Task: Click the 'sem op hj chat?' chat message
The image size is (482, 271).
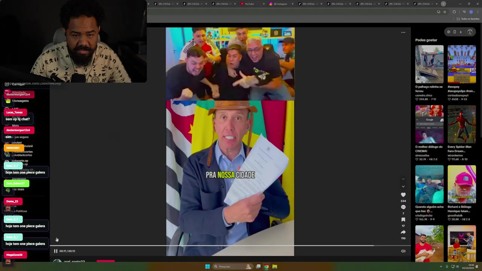Action: [x=18, y=119]
